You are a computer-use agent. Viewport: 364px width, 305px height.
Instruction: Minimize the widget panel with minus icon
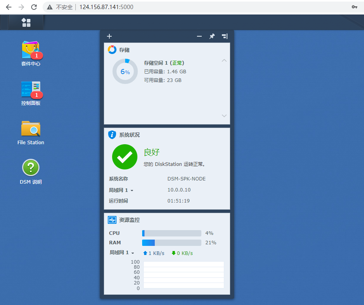[199, 36]
